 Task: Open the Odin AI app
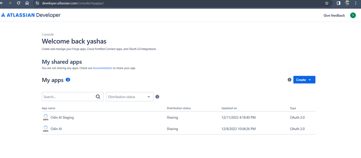point(56,129)
